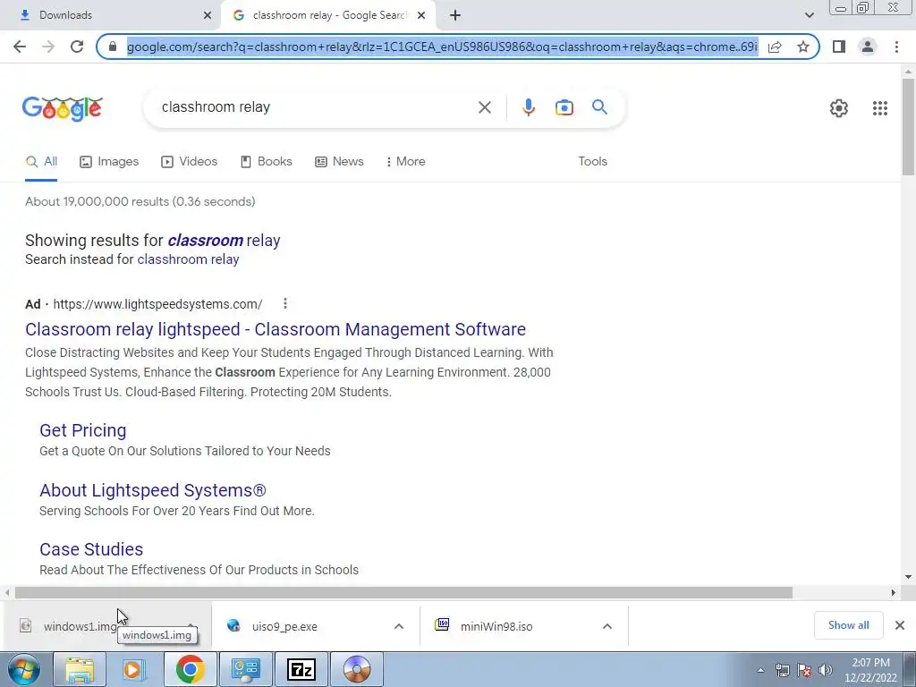Search instead for 'classhroom relay' link
The height and width of the screenshot is (687, 916).
188,259
